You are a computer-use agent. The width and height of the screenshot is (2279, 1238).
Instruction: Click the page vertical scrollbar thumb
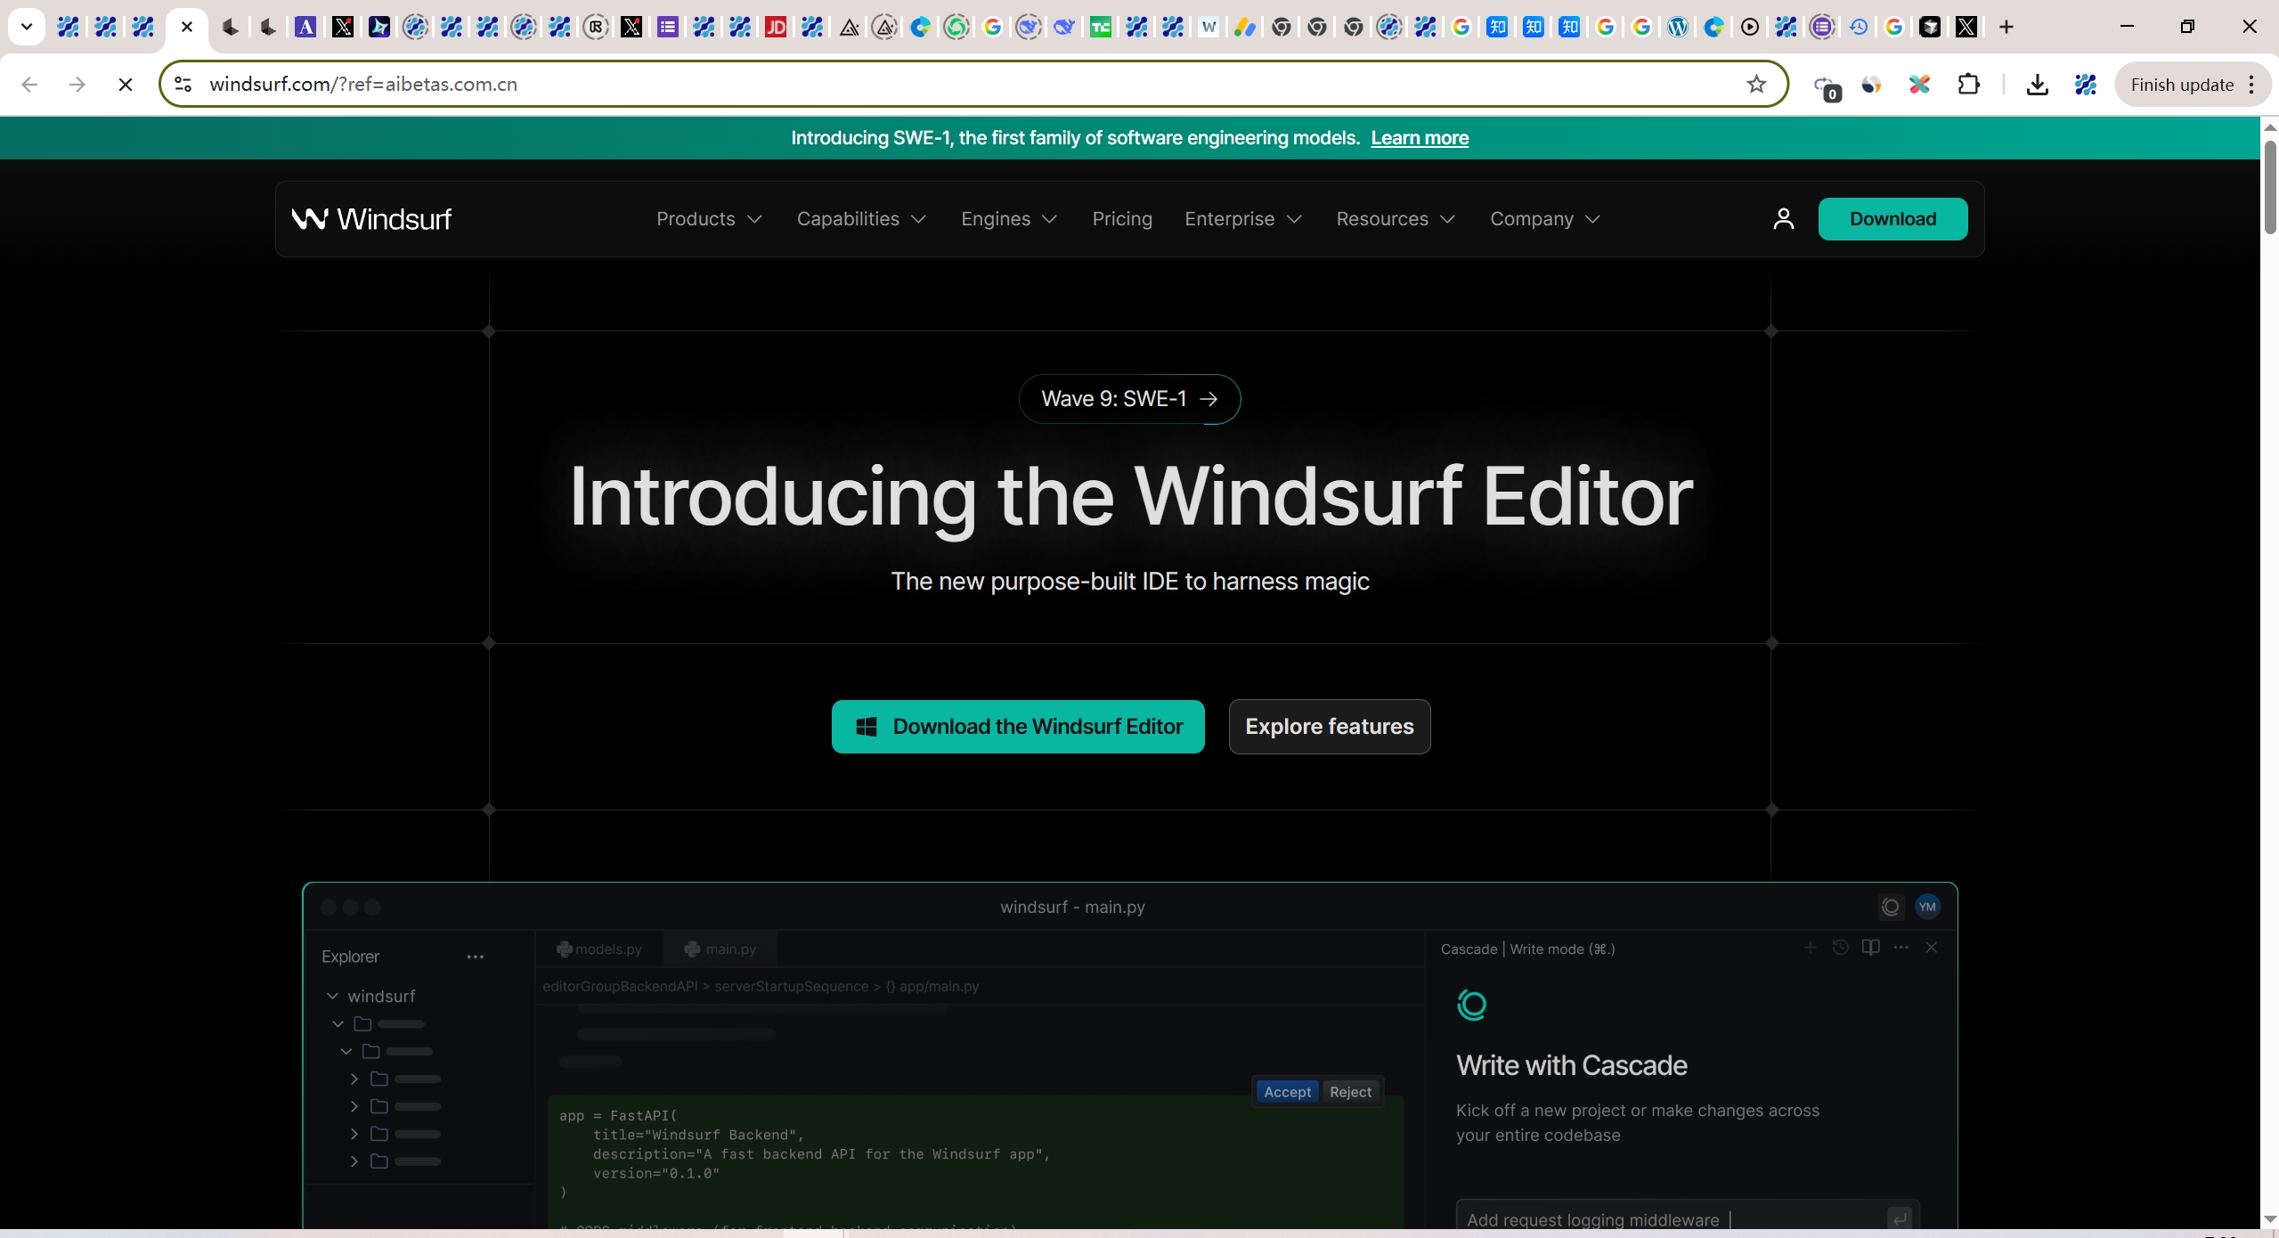[2270, 187]
